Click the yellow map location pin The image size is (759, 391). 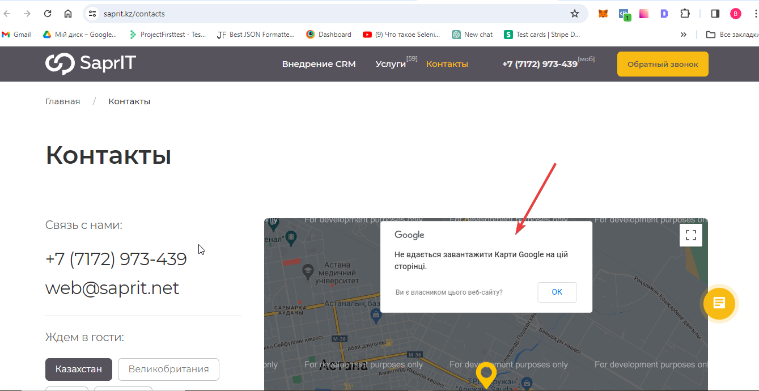click(486, 374)
